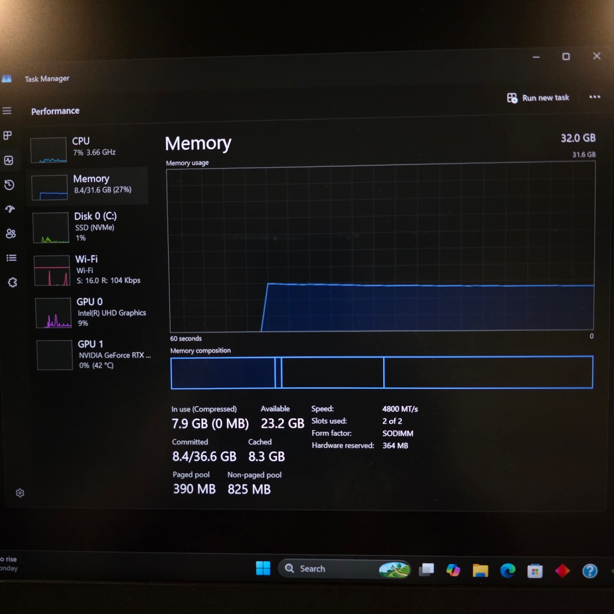Click the '23.2 GB' available value

coord(282,423)
